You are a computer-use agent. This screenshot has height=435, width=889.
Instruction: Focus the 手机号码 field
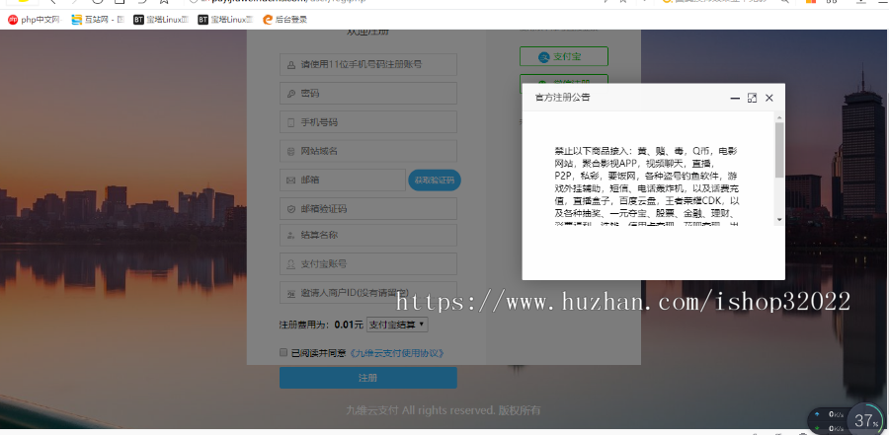(x=368, y=122)
